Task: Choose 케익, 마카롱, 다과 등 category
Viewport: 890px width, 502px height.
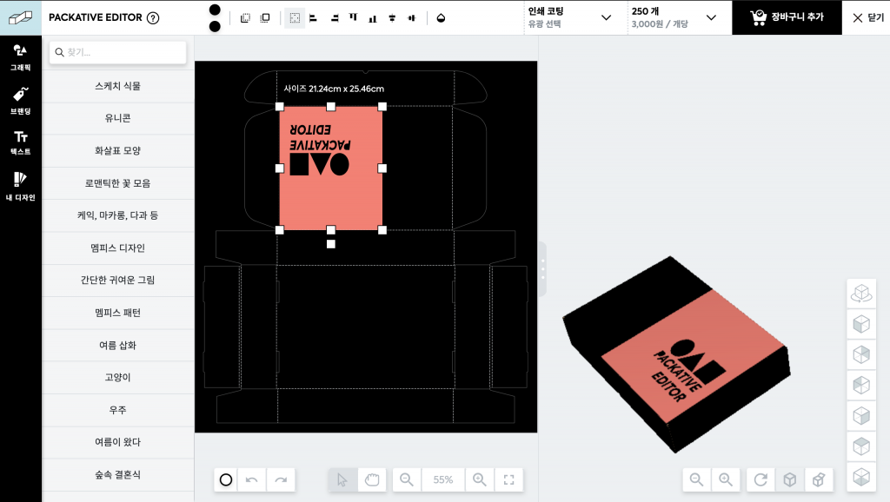Action: click(118, 215)
